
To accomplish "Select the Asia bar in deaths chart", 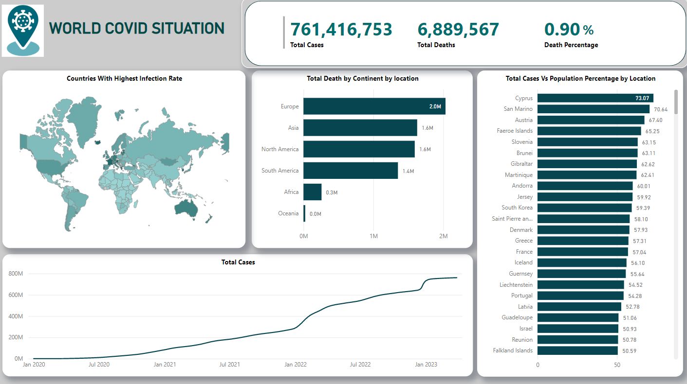I will tap(360, 128).
